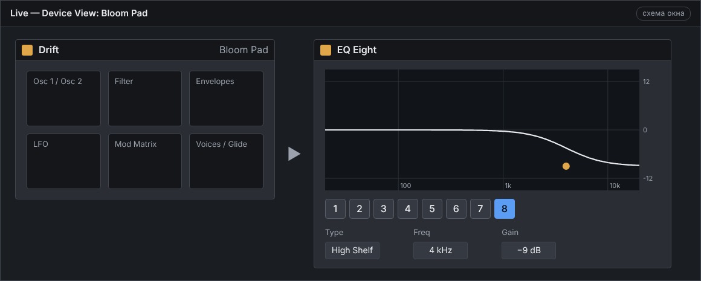The height and width of the screenshot is (281, 701).
Task: Click the 100 frequency axis label
Action: (405, 186)
